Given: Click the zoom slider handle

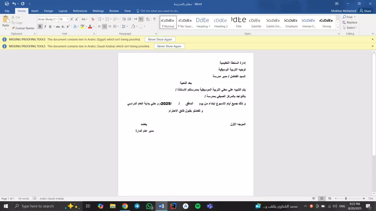Looking at the screenshot, I should click(x=346, y=198).
